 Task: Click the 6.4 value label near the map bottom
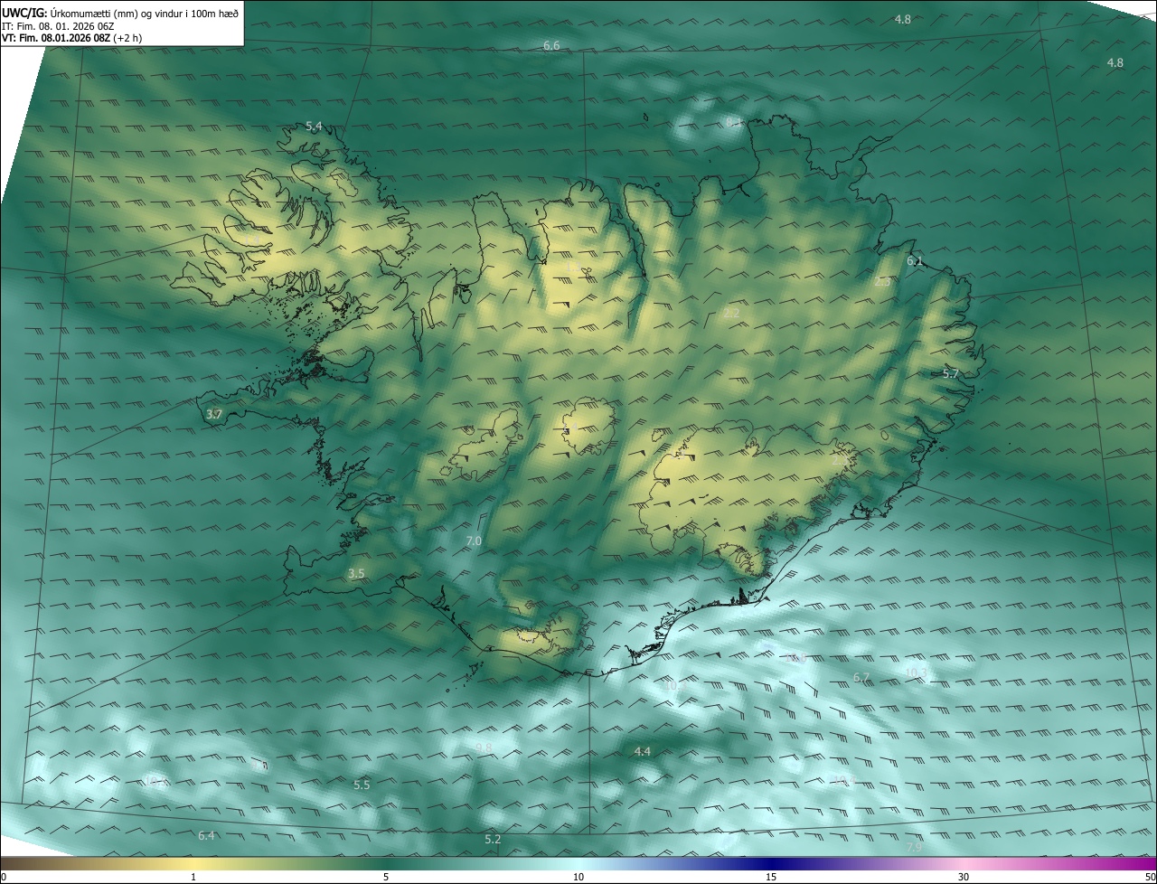click(x=206, y=835)
